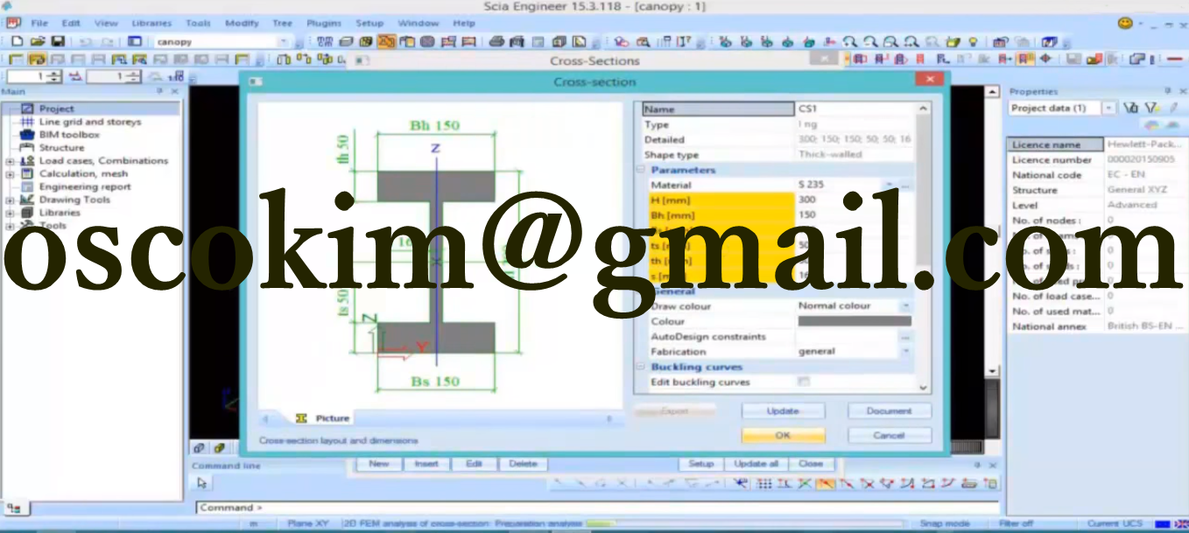Click the Command input line

[596, 508]
